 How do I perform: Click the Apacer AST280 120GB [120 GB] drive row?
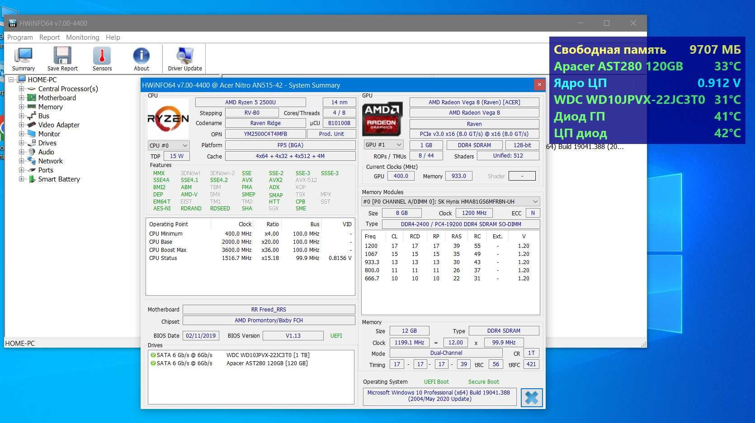pyautogui.click(x=251, y=363)
